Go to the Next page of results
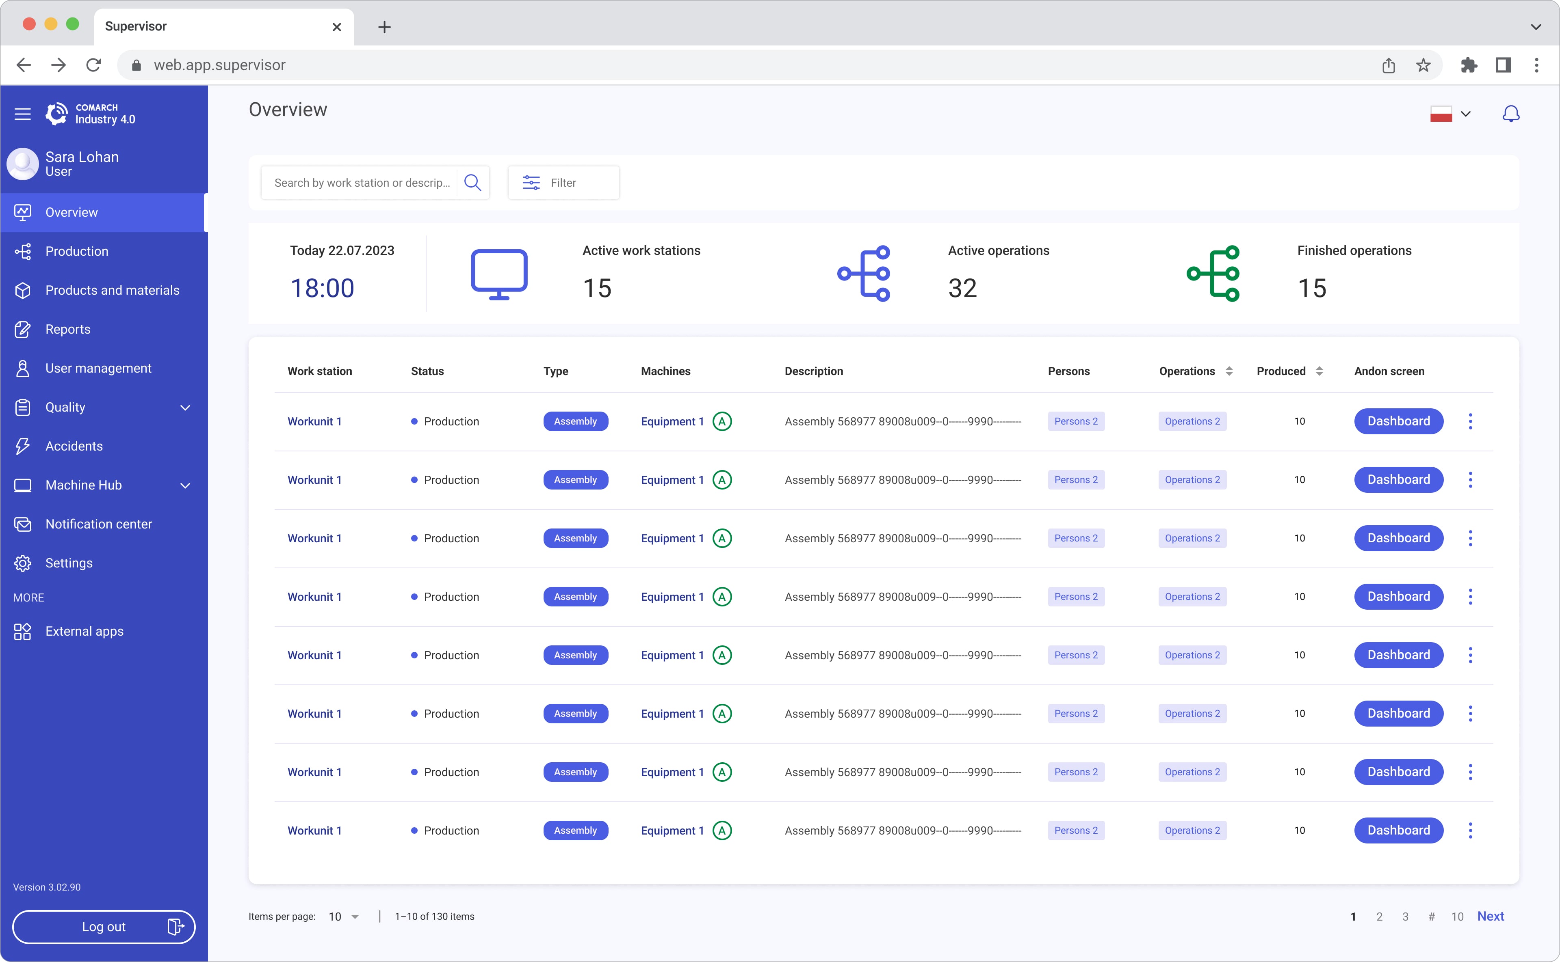 coord(1491,916)
